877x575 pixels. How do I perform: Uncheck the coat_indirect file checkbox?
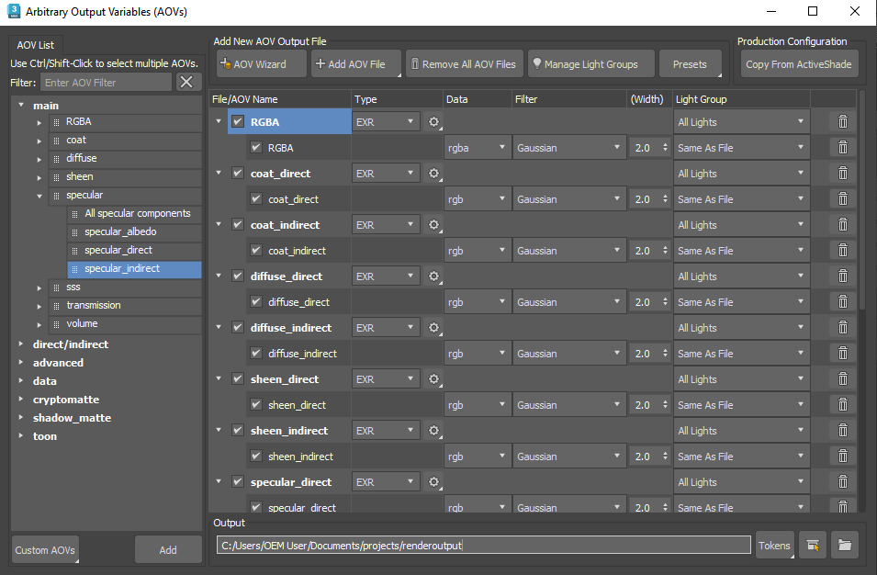tap(239, 225)
